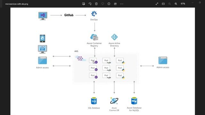205x115 pixels.
Task: Click the Azure Database for MySQL icon
Action: pos(134,101)
